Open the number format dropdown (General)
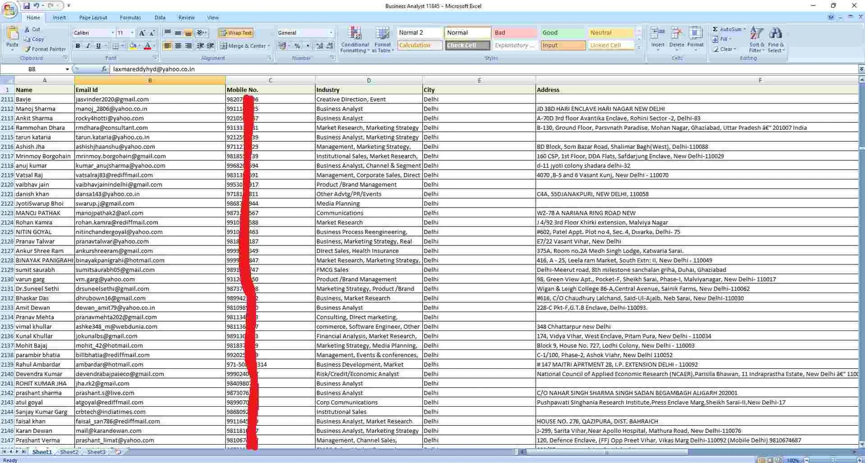 [331, 33]
